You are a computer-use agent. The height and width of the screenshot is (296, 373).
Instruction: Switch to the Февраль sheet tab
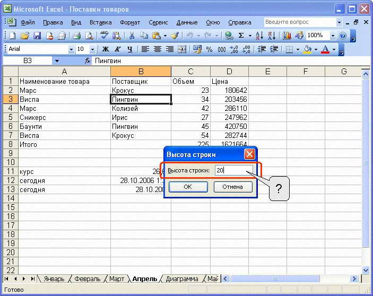87,278
